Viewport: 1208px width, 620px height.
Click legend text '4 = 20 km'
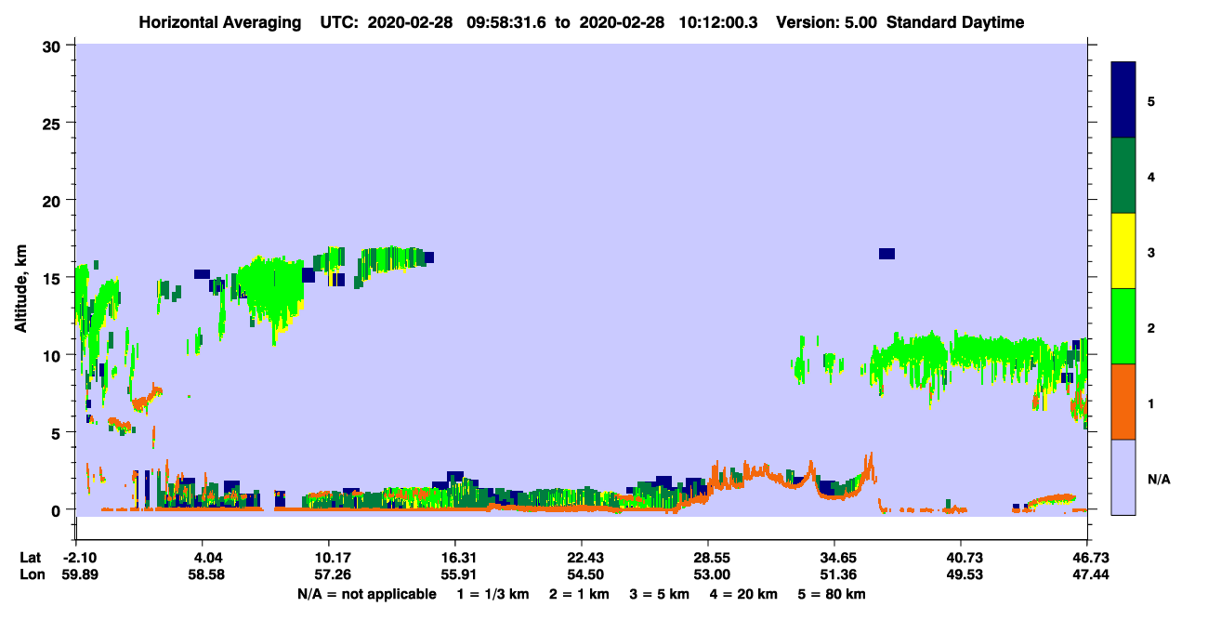(745, 594)
